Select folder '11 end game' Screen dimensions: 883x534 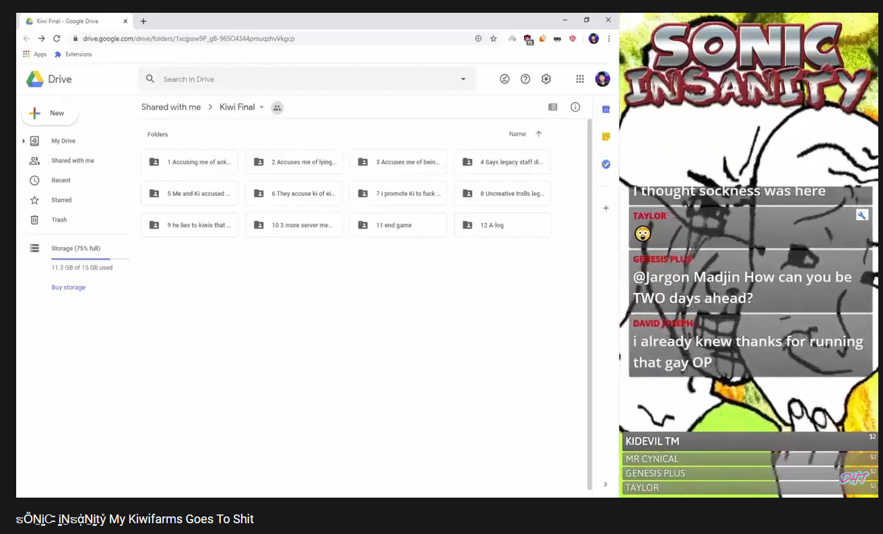[x=398, y=226]
